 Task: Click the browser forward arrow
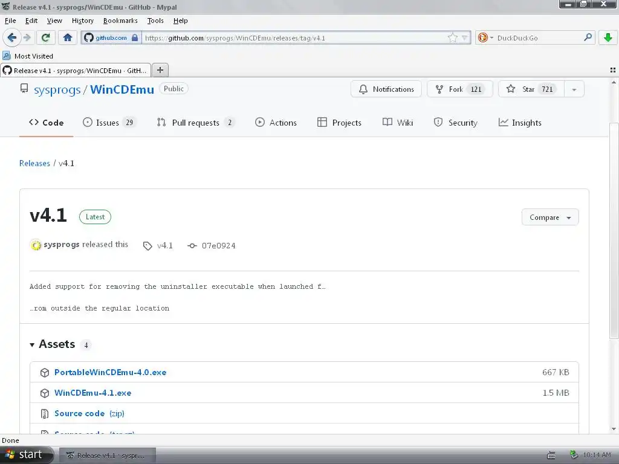[x=27, y=37]
